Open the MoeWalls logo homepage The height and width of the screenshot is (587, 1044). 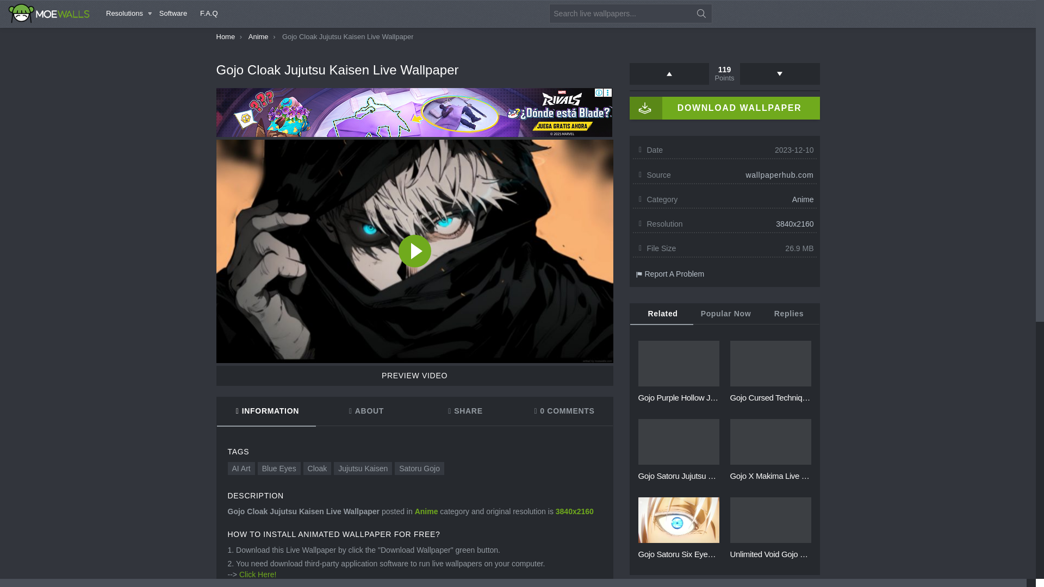click(x=49, y=14)
